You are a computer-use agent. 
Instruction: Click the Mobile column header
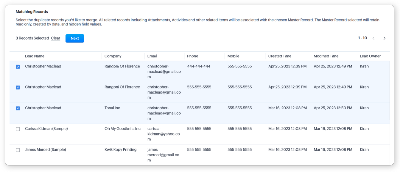233,56
